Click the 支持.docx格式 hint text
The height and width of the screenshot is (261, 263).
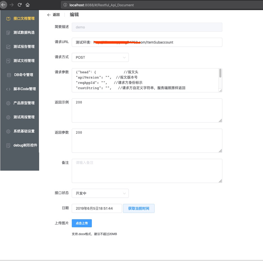pyautogui.click(x=94, y=234)
